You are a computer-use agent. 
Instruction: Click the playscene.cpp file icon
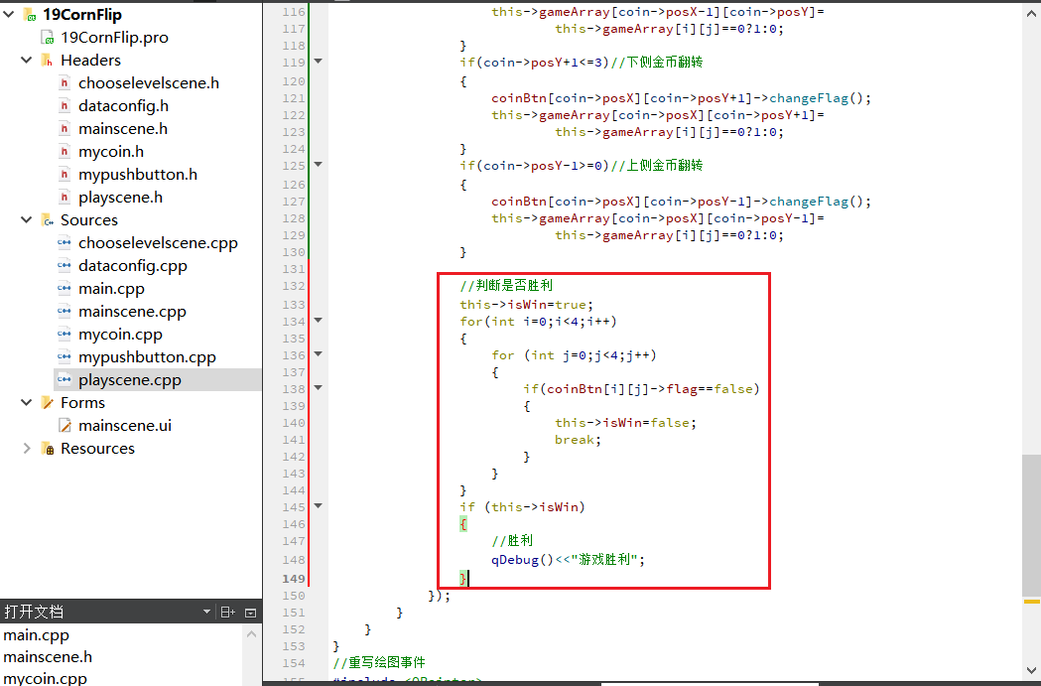pyautogui.click(x=65, y=380)
